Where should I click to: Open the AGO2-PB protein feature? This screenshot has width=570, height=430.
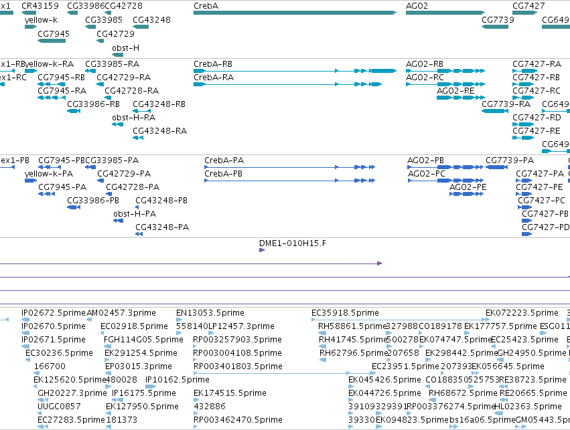[445, 167]
